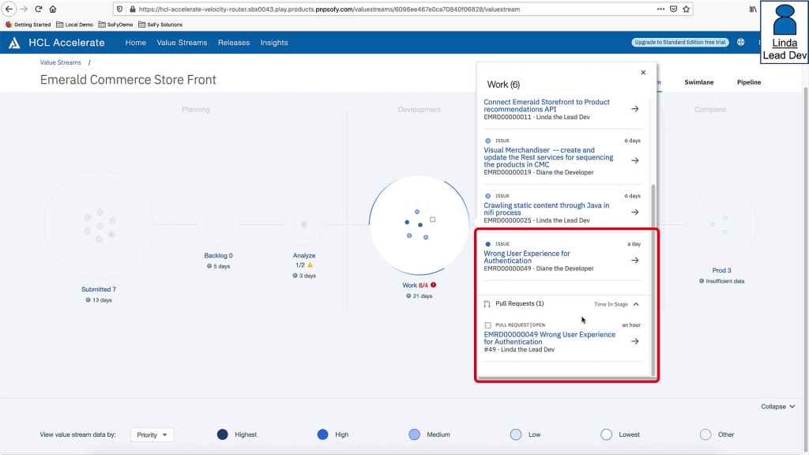Image resolution: width=809 pixels, height=455 pixels.
Task: Click Upgrade to Standard Edition free trial
Action: (x=679, y=43)
